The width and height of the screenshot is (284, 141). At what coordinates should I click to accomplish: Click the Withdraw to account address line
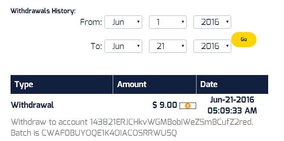tap(132, 122)
